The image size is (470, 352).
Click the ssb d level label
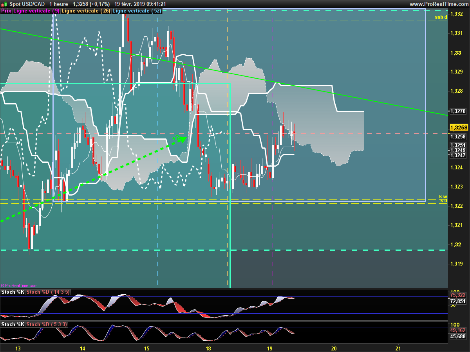pos(441,17)
